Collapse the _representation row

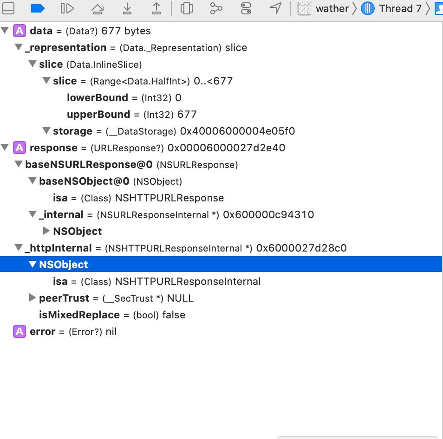point(19,47)
